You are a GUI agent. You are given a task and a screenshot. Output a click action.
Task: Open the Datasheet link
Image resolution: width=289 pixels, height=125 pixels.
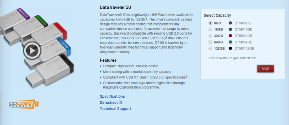109,103
